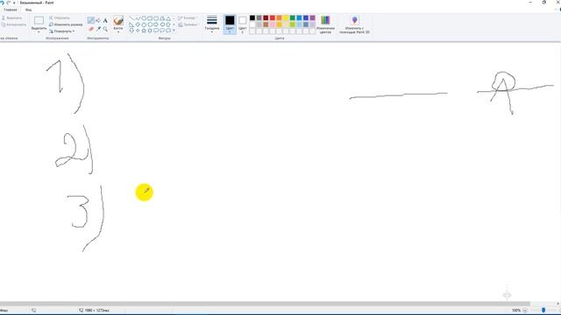Choose the straight Line shape
This screenshot has height=315, width=561.
131,18
